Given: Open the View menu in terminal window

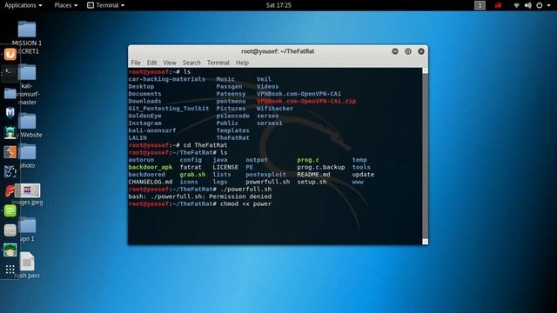Looking at the screenshot, I should tap(170, 63).
